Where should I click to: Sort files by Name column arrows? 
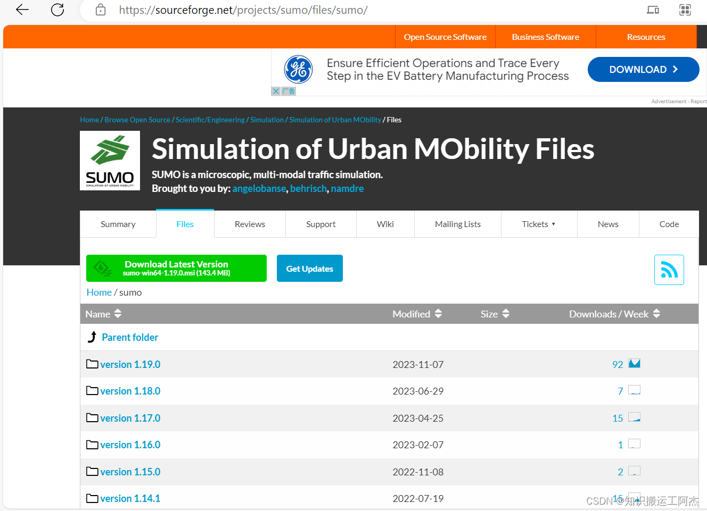point(118,314)
